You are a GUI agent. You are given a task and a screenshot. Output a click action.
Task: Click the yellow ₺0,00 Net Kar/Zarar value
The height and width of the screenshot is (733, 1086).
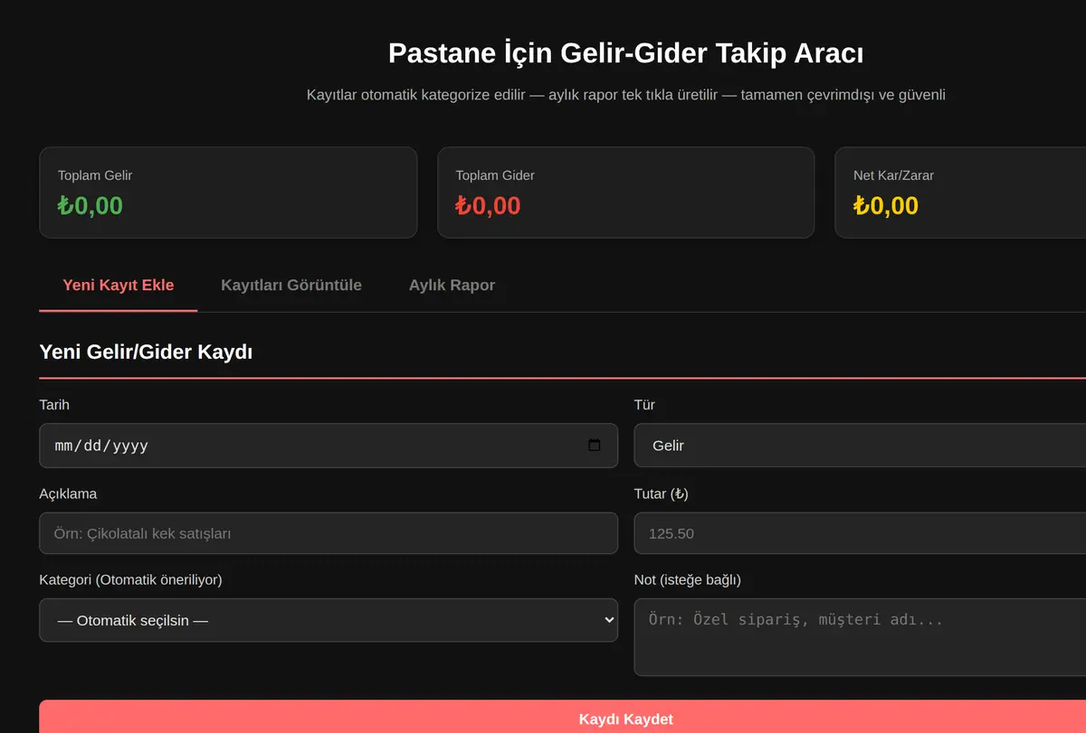[886, 206]
